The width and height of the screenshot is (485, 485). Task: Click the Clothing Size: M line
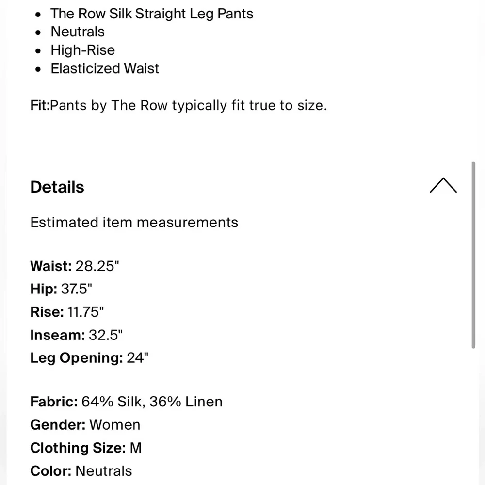point(86,448)
